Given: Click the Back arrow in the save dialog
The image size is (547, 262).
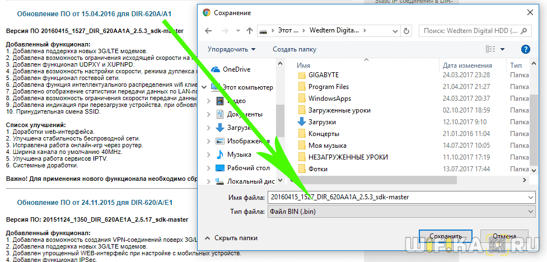Looking at the screenshot, I should point(208,31).
